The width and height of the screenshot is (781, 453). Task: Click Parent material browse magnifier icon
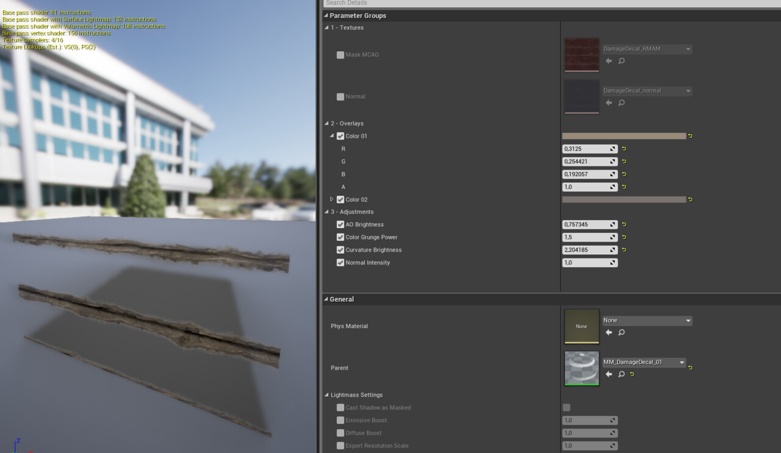point(621,374)
